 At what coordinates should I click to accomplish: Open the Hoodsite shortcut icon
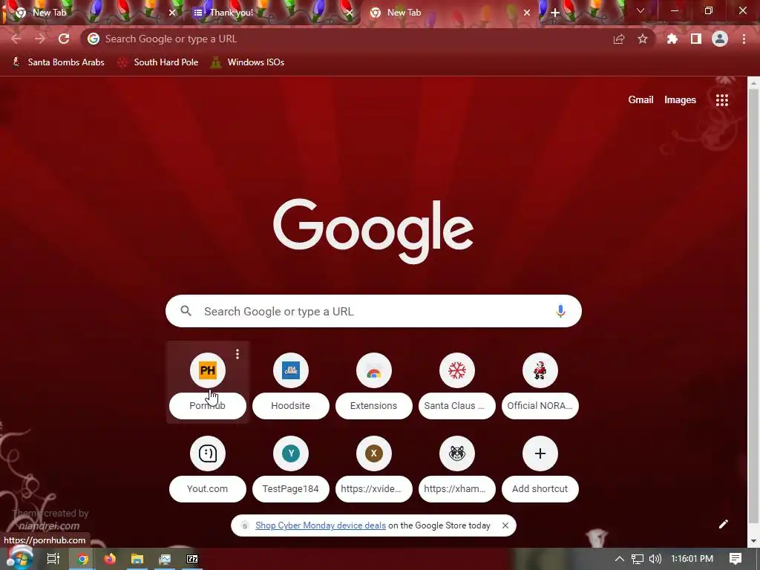tap(291, 371)
